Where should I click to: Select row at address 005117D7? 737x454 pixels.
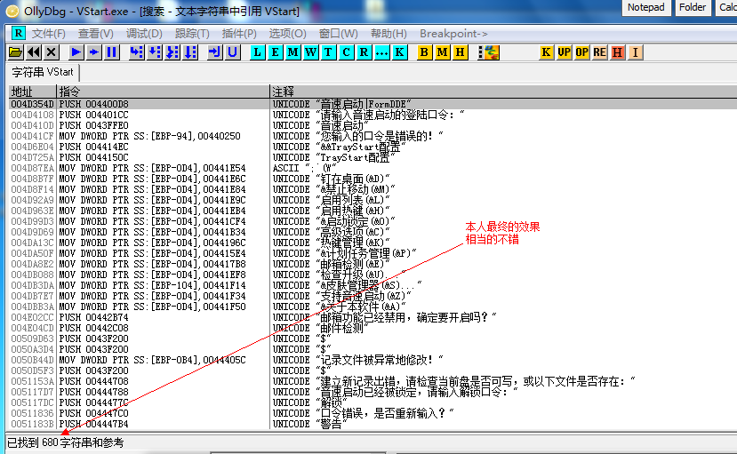tap(373, 392)
